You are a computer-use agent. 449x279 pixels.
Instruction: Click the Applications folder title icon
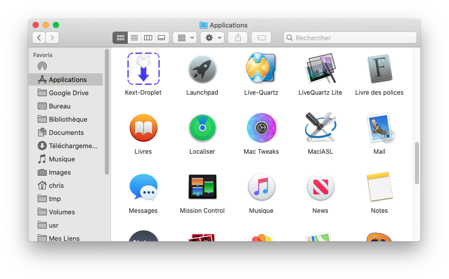(x=203, y=25)
